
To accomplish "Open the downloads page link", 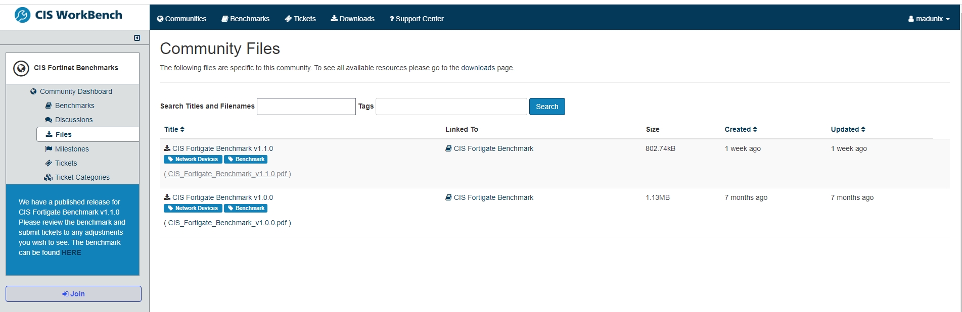I will (x=477, y=68).
